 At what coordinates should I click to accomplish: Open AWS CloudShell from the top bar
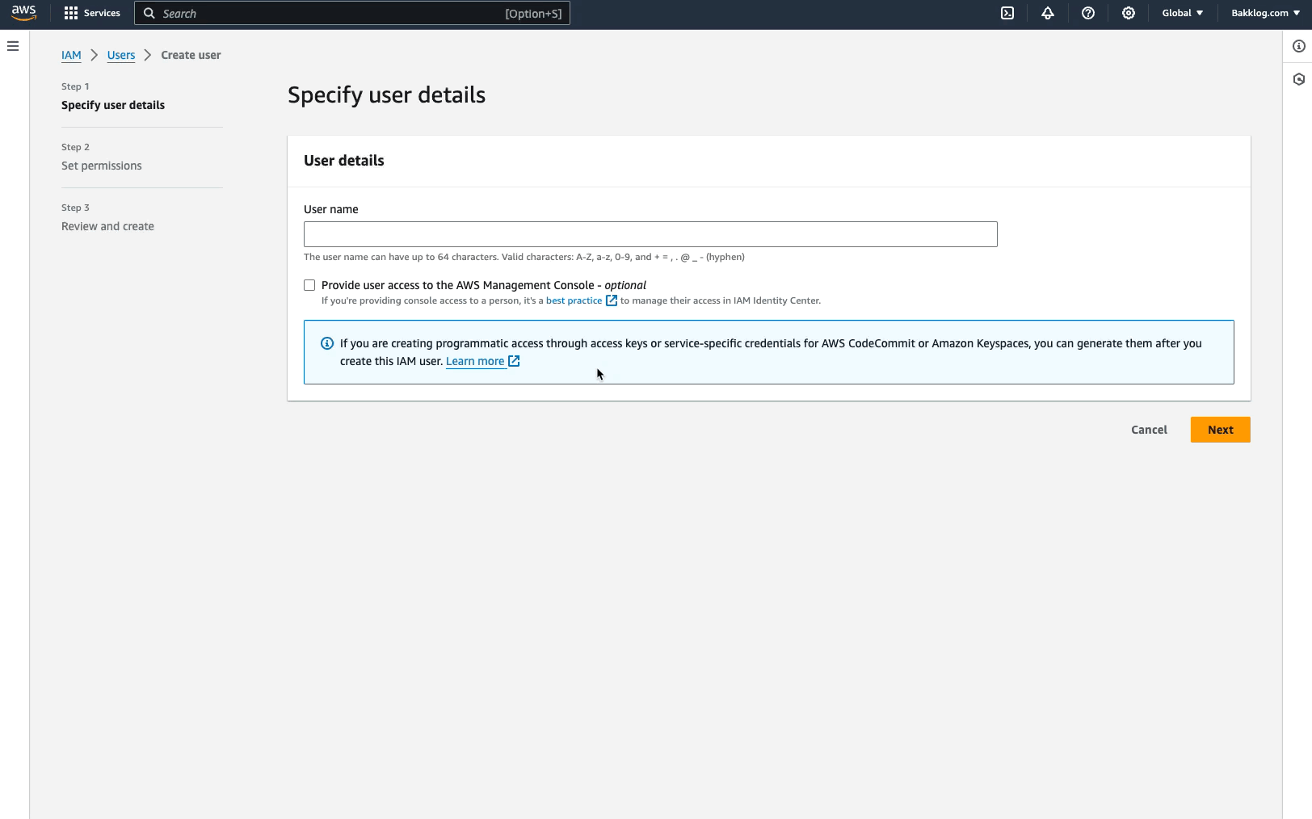(x=1007, y=13)
